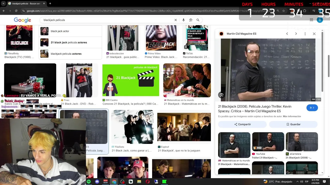Open the tab search dropdown in Chrome
330x185 pixels.
[x=3, y=4]
